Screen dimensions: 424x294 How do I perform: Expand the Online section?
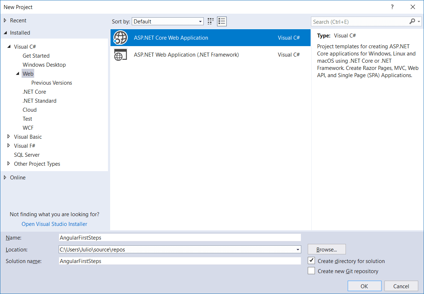6,177
